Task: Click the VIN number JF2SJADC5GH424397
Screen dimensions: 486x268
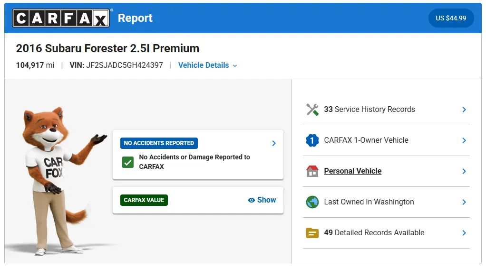Action: (124, 65)
